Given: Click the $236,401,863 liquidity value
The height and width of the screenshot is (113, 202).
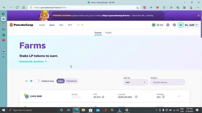Looking at the screenshot, I should (x=125, y=97).
